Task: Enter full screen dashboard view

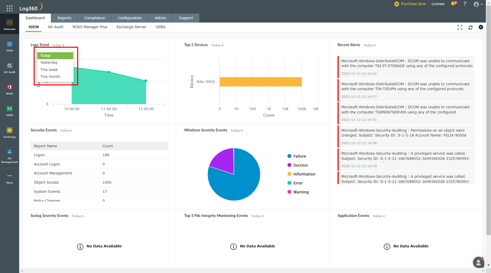Action: tap(460, 27)
